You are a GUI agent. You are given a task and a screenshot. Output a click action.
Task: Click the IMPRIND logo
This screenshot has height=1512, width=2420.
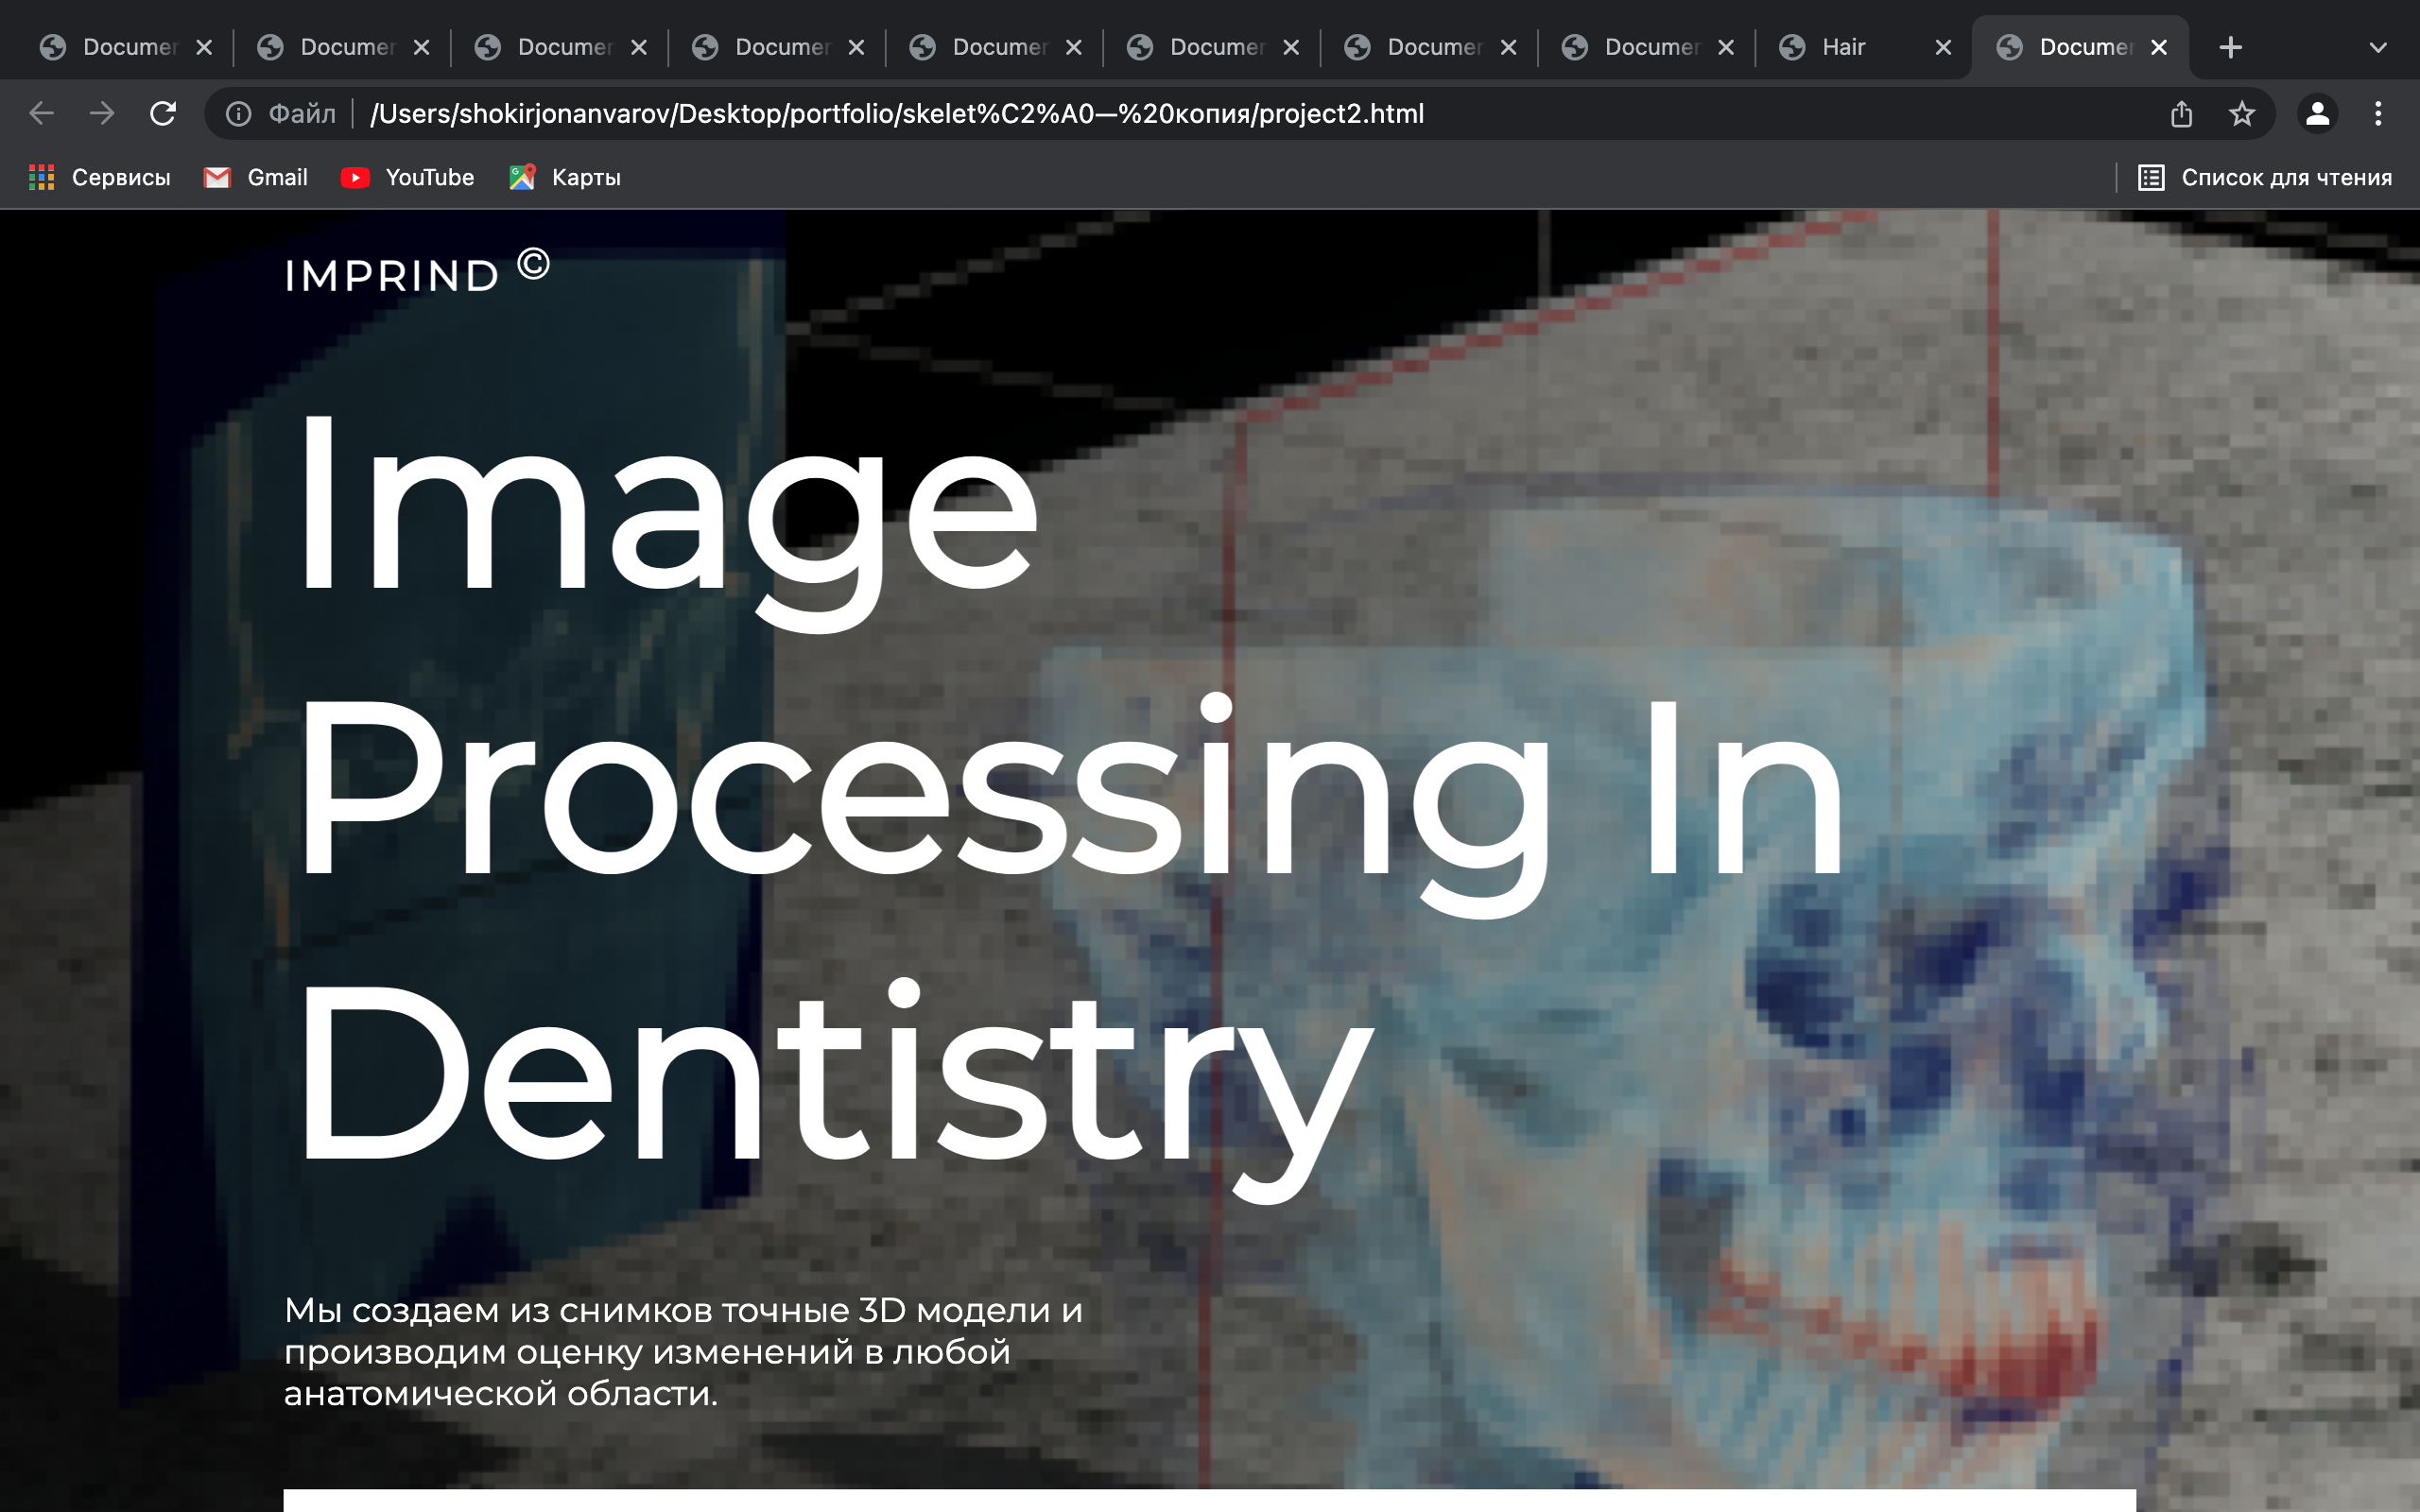[x=416, y=272]
